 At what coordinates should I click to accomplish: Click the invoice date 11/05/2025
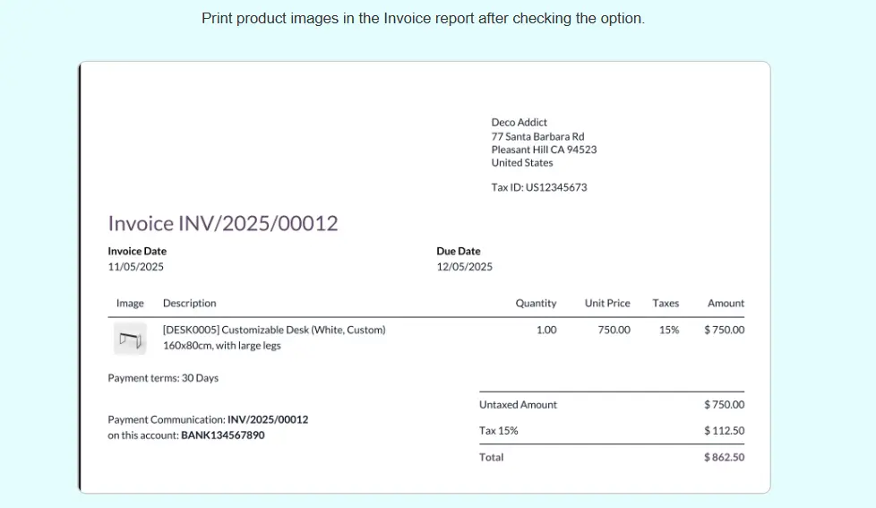(x=135, y=267)
